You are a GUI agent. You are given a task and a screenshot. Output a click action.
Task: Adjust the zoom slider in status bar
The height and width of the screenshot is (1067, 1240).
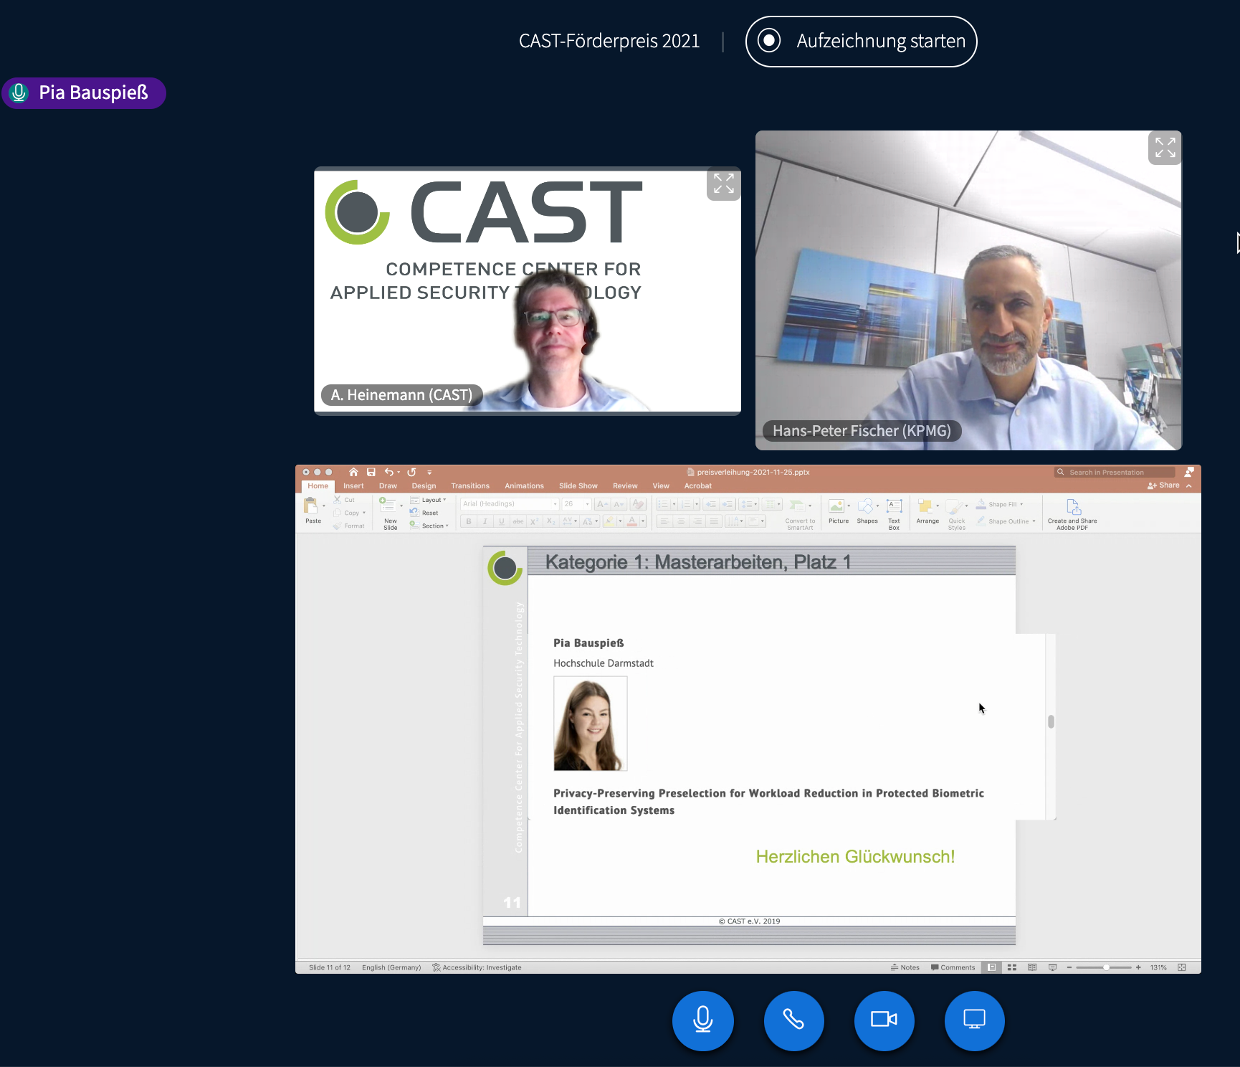(x=1106, y=967)
